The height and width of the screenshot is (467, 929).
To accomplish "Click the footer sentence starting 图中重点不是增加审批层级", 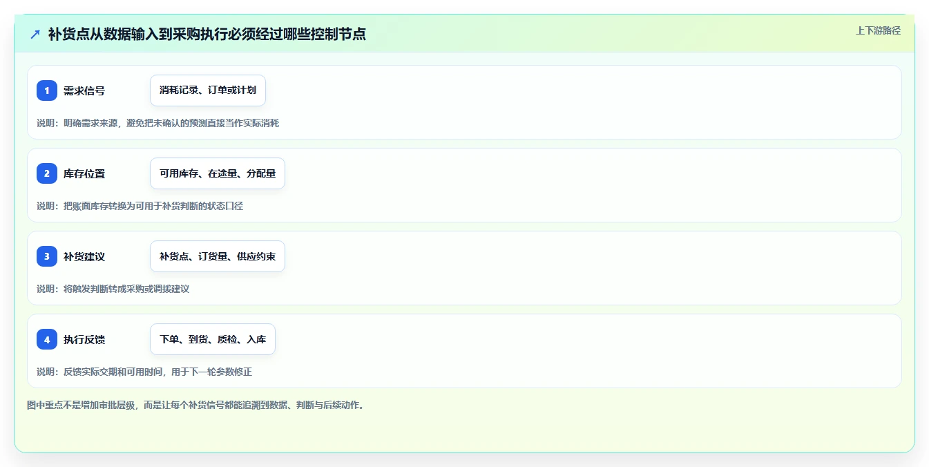I will point(195,405).
